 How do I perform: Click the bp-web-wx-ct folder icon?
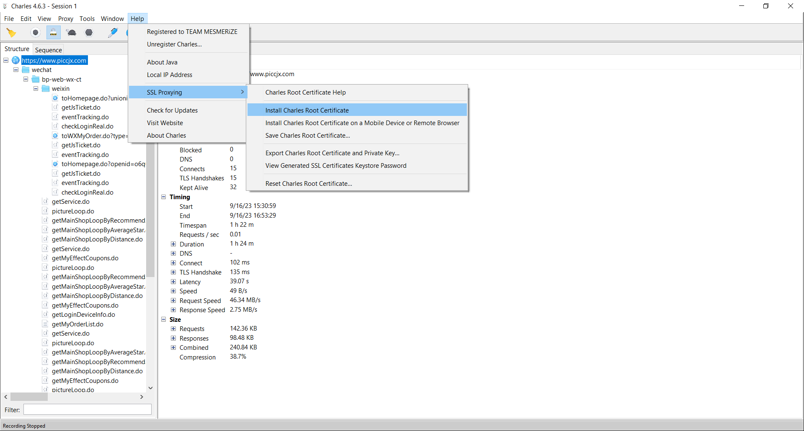point(36,80)
